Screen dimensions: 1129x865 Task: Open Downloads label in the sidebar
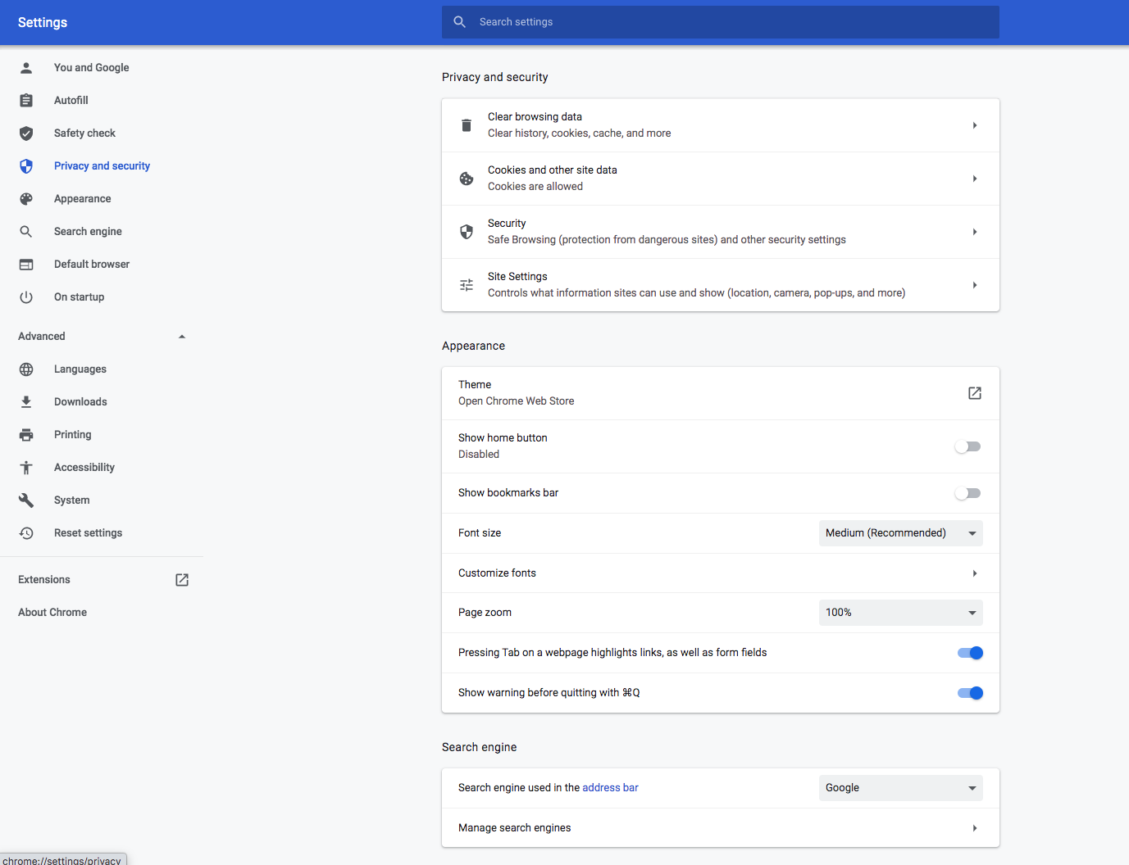tap(80, 402)
